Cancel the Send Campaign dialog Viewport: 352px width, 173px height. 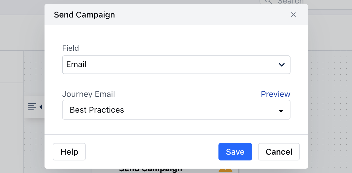tap(279, 152)
